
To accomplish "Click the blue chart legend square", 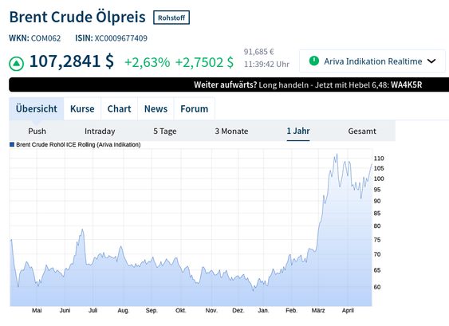I will pyautogui.click(x=12, y=144).
